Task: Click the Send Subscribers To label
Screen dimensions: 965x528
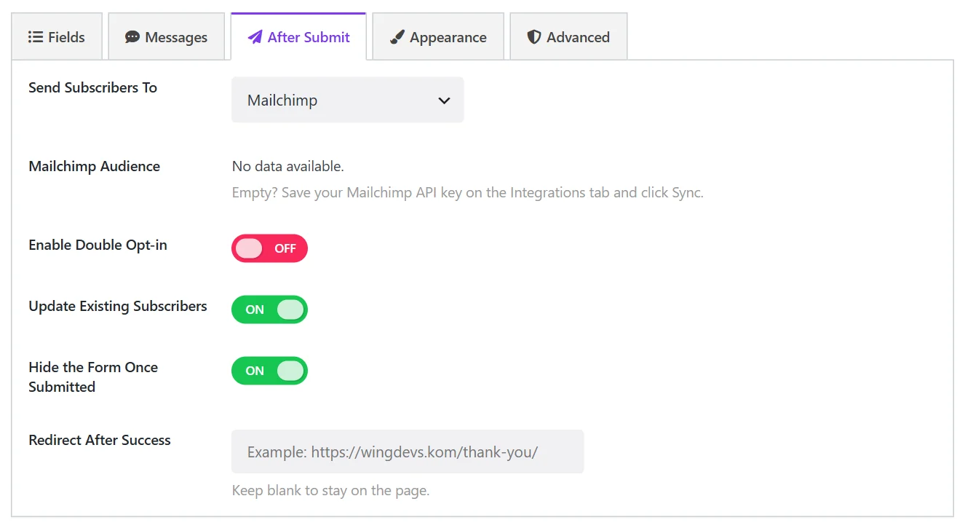Action: click(92, 87)
